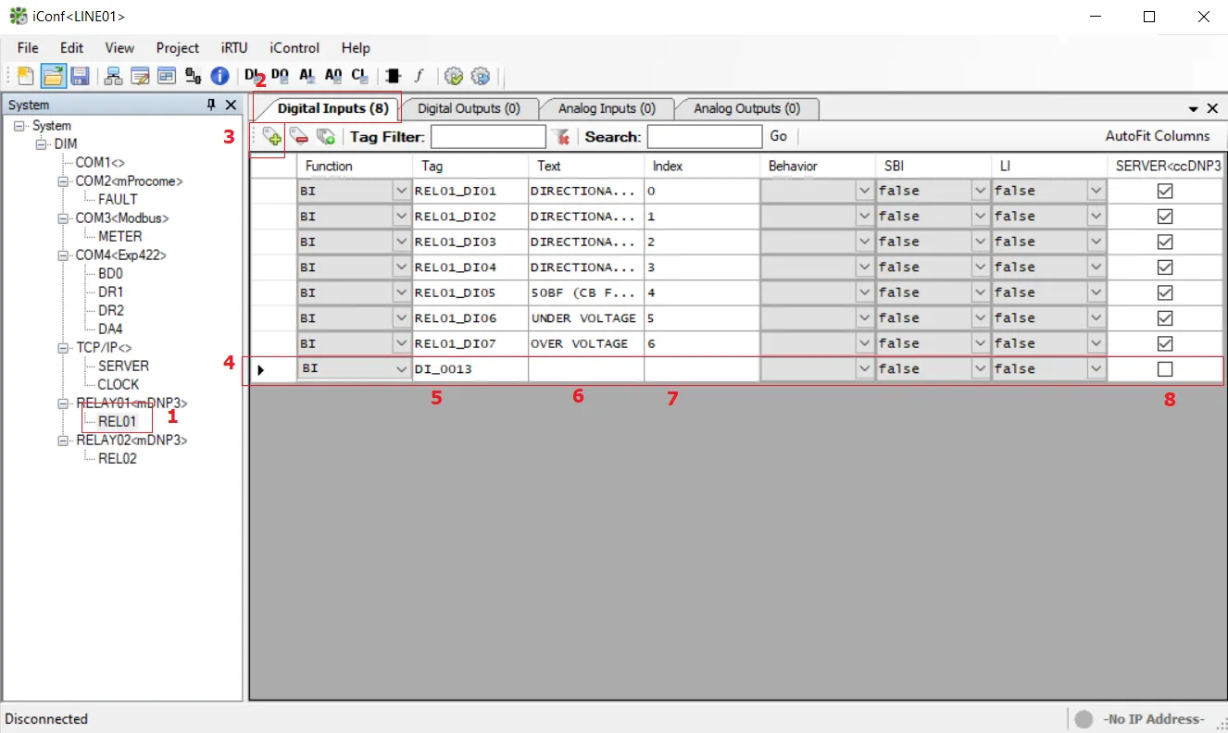Create a new project with the New file icon
Image resolution: width=1228 pixels, height=733 pixels.
[x=25, y=76]
